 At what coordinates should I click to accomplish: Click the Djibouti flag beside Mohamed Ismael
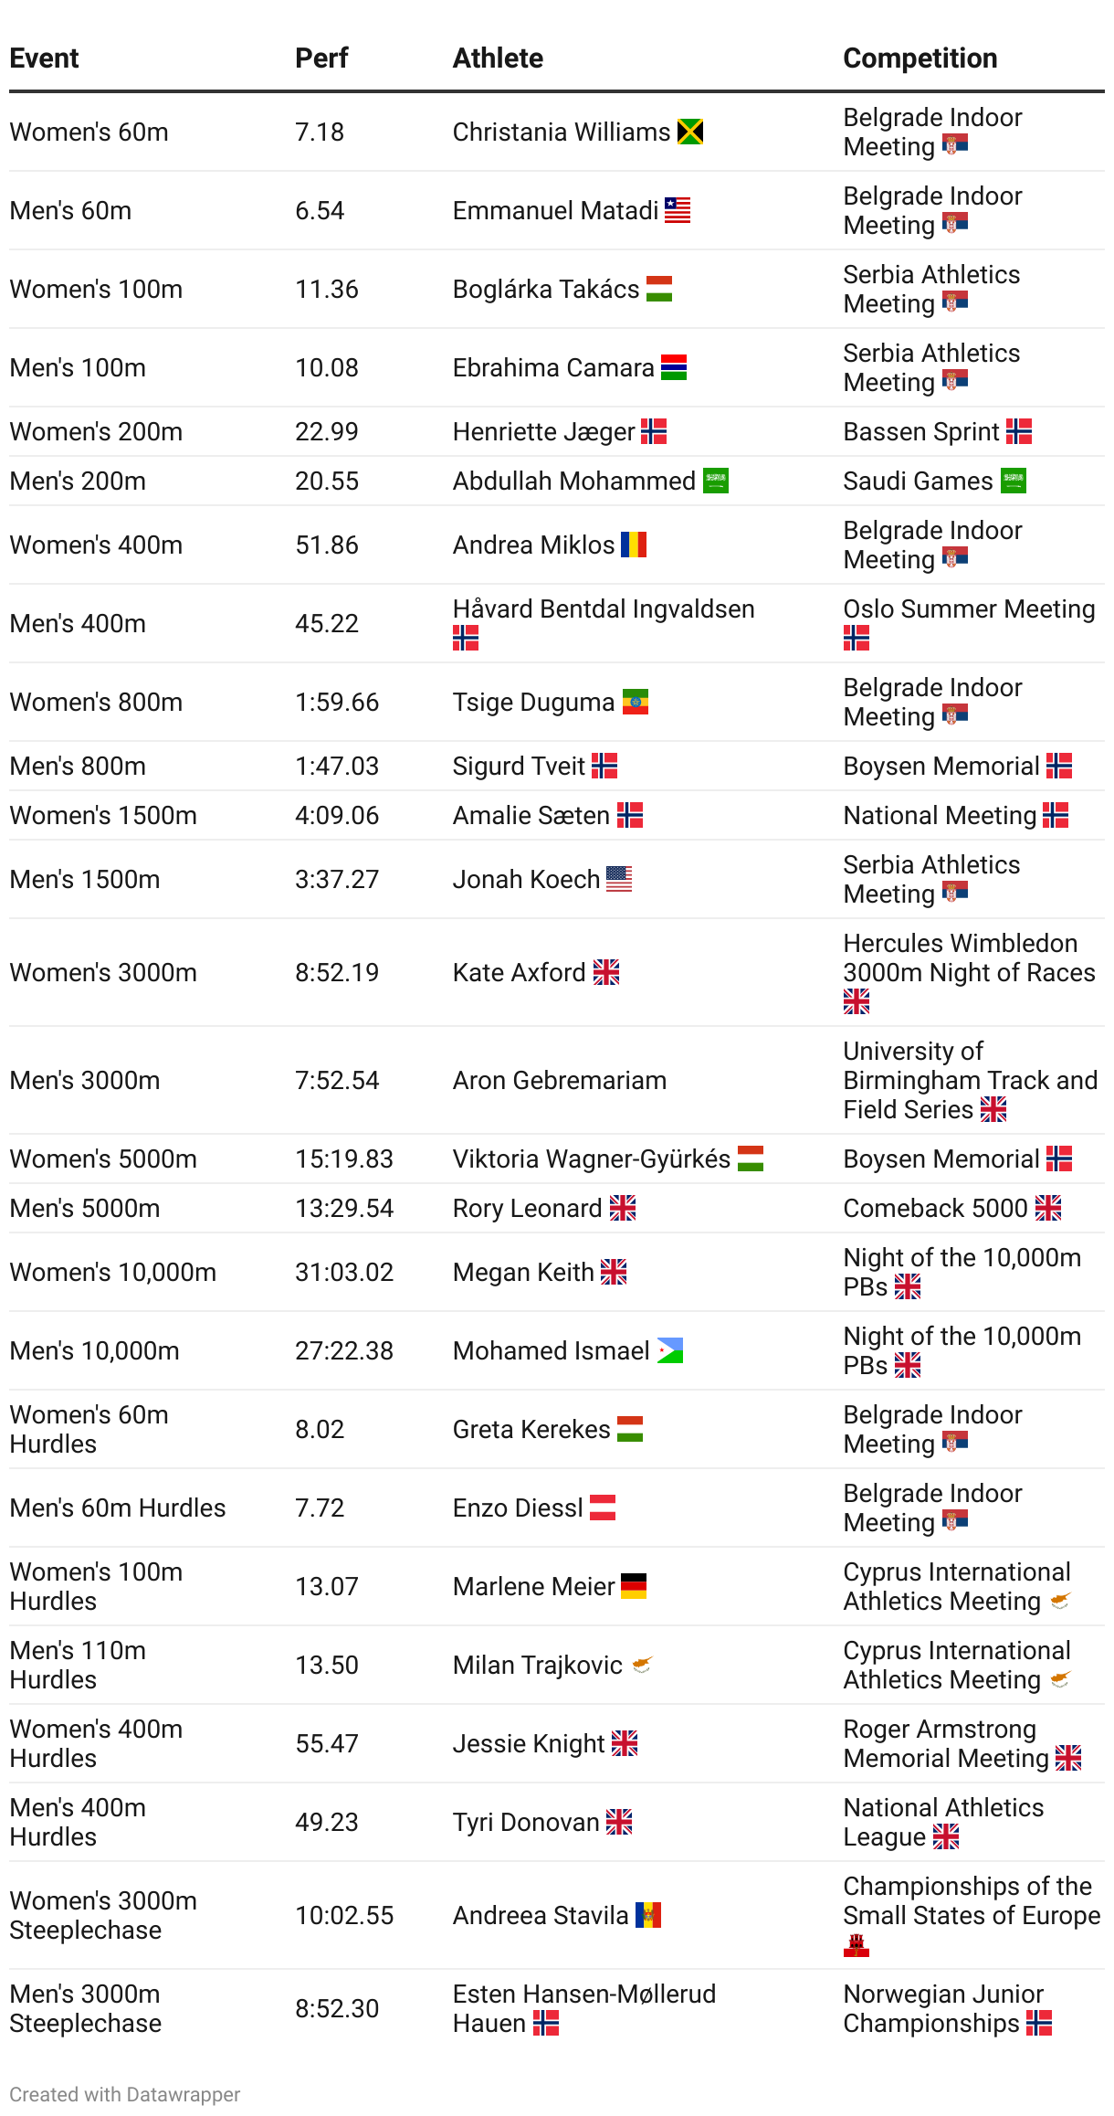[670, 1350]
